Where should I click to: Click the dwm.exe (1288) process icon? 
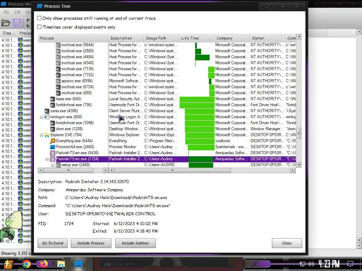(x=53, y=129)
